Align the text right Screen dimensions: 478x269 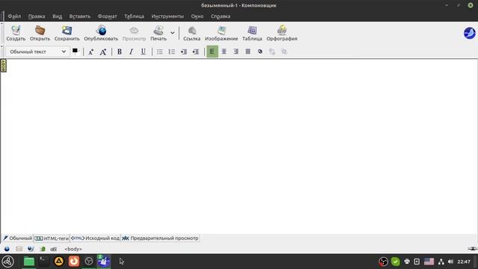(236, 52)
